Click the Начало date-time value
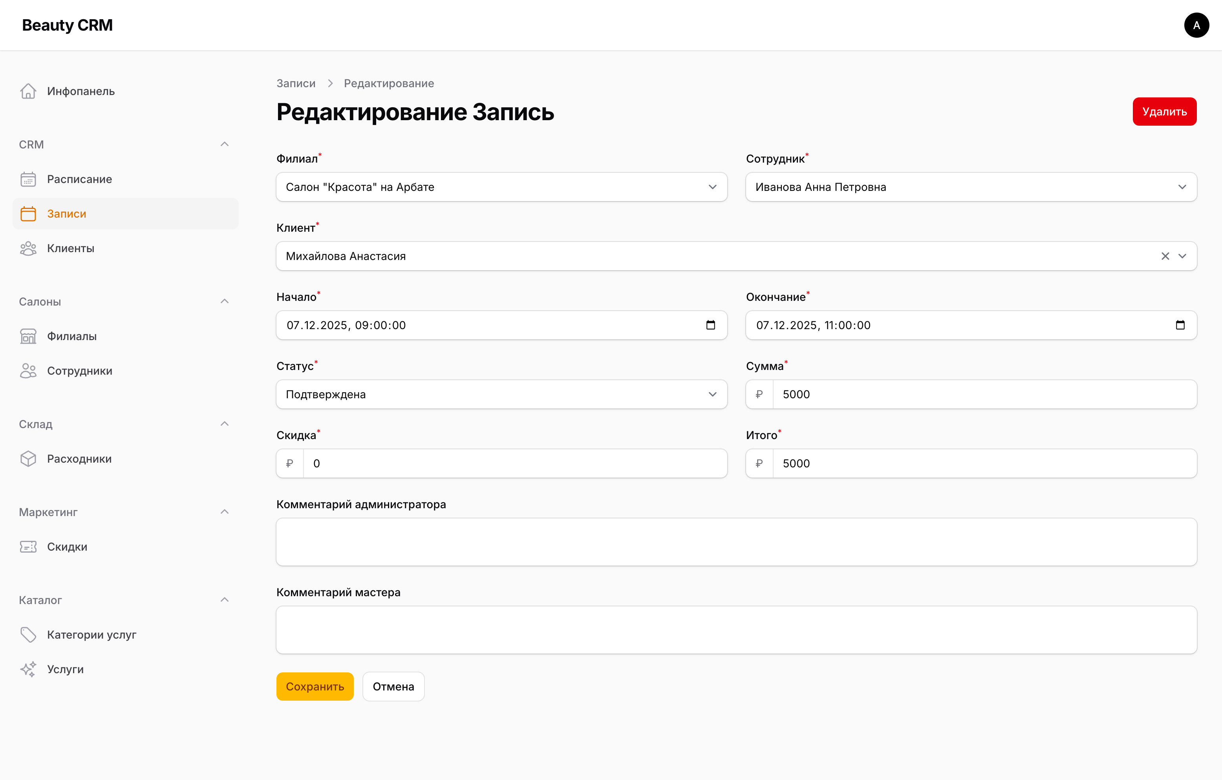The image size is (1222, 780). click(346, 325)
